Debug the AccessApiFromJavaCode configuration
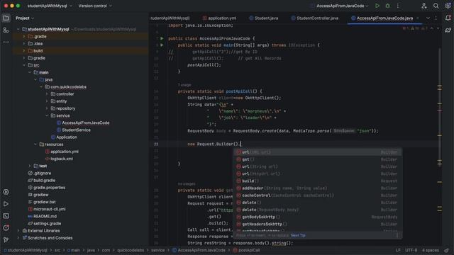 pyautogui.click(x=387, y=6)
